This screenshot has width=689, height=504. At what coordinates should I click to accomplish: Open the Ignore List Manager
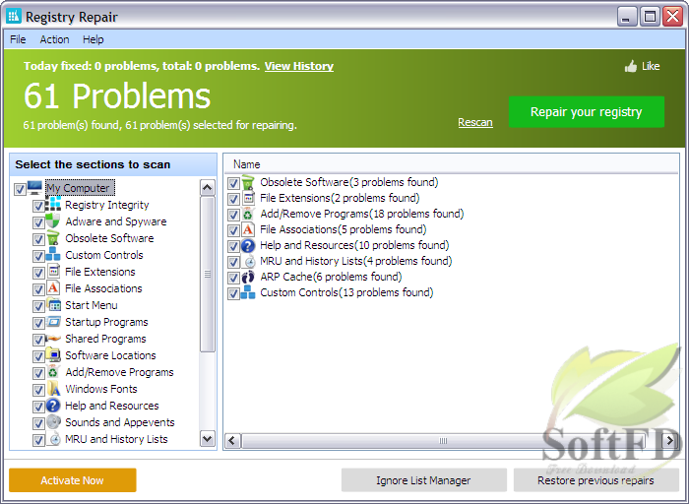tap(423, 480)
